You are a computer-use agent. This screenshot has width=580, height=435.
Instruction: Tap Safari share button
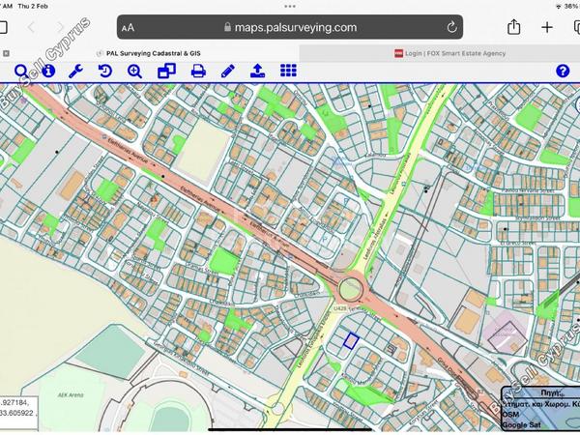(514, 27)
